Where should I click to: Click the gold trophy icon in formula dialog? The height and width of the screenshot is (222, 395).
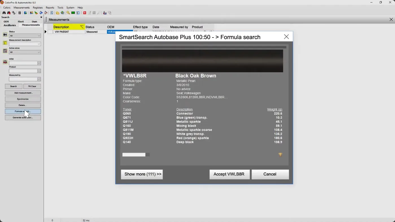(280, 155)
